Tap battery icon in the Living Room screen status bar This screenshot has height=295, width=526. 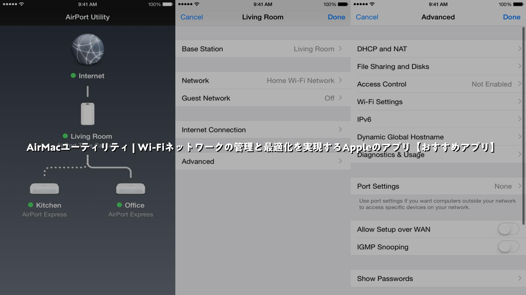[x=343, y=4]
